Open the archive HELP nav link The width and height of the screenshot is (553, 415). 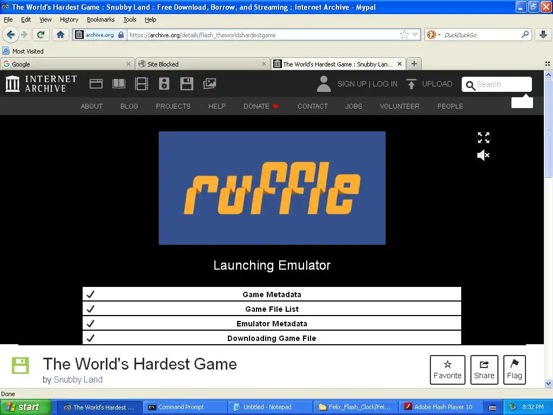click(x=217, y=106)
